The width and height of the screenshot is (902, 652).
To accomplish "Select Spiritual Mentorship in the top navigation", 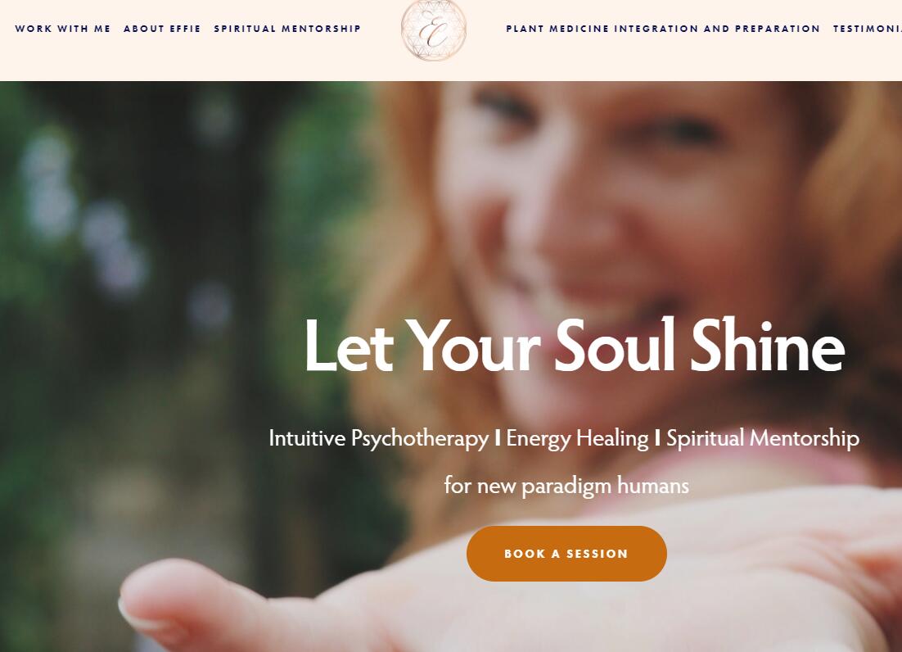I will tap(287, 29).
